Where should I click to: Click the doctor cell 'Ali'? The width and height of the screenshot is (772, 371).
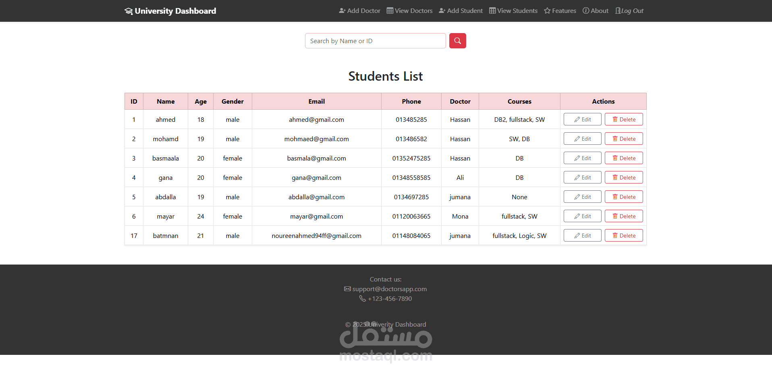coord(460,177)
